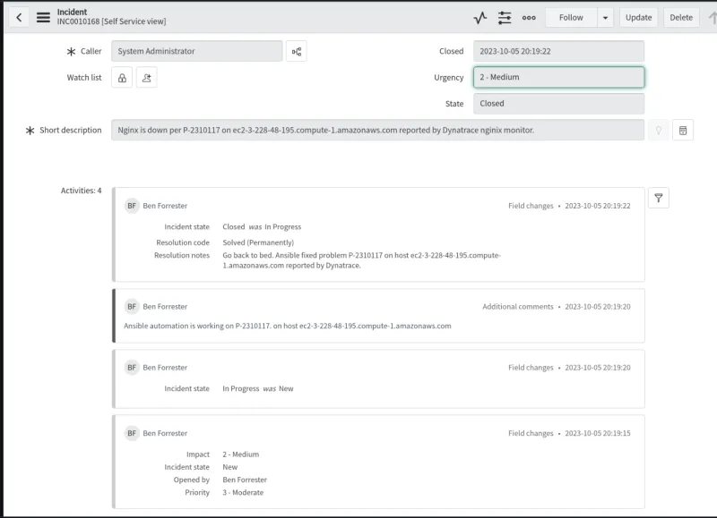The height and width of the screenshot is (518, 717).
Task: Open the more options ellipsis menu
Action: coord(529,17)
